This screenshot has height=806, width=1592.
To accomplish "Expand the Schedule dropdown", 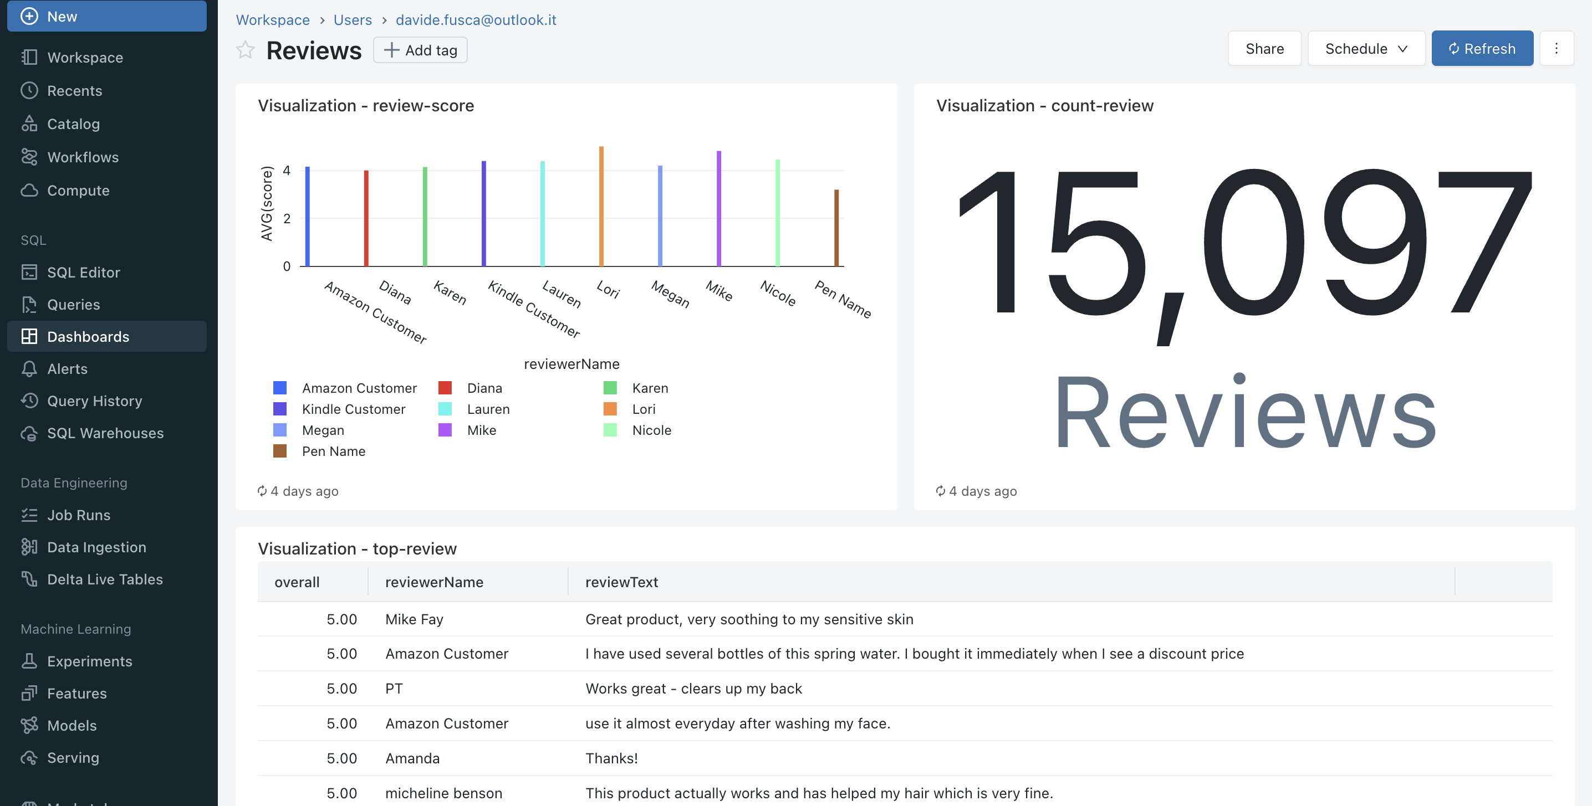I will tap(1366, 49).
